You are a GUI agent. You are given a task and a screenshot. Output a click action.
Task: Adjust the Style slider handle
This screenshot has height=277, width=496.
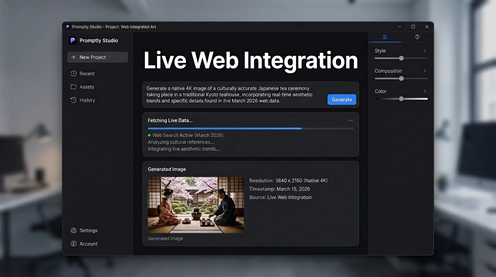coord(401,58)
